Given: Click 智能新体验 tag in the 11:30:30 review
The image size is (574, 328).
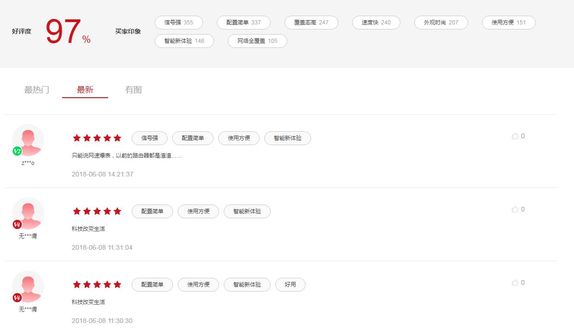Looking at the screenshot, I should click(247, 285).
